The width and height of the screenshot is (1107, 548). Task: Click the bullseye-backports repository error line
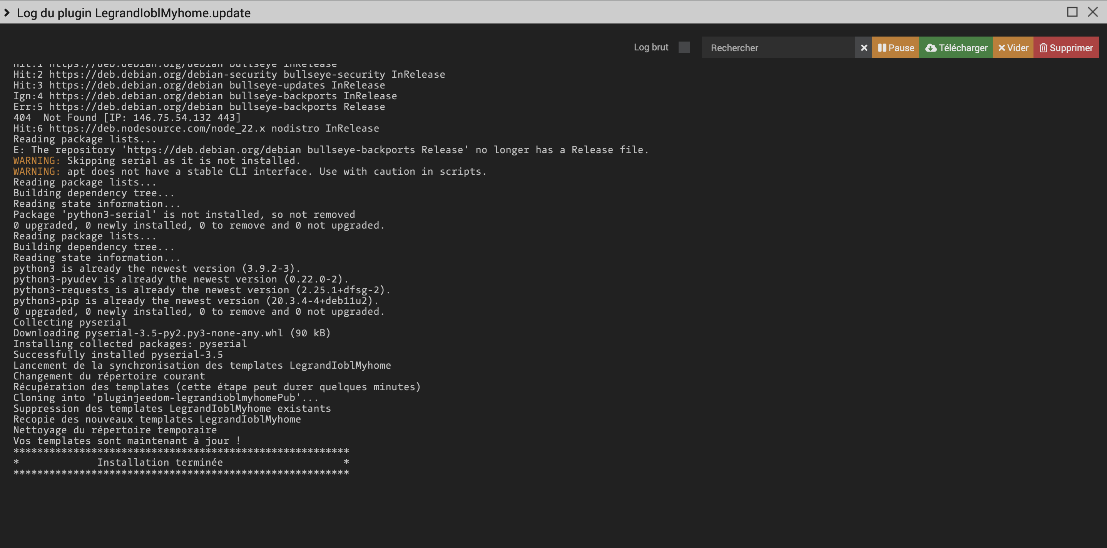pyautogui.click(x=331, y=150)
